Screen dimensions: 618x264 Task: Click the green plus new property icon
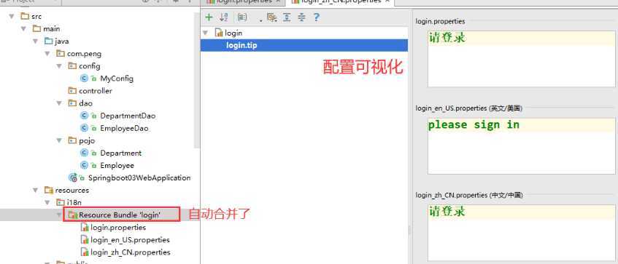click(209, 17)
